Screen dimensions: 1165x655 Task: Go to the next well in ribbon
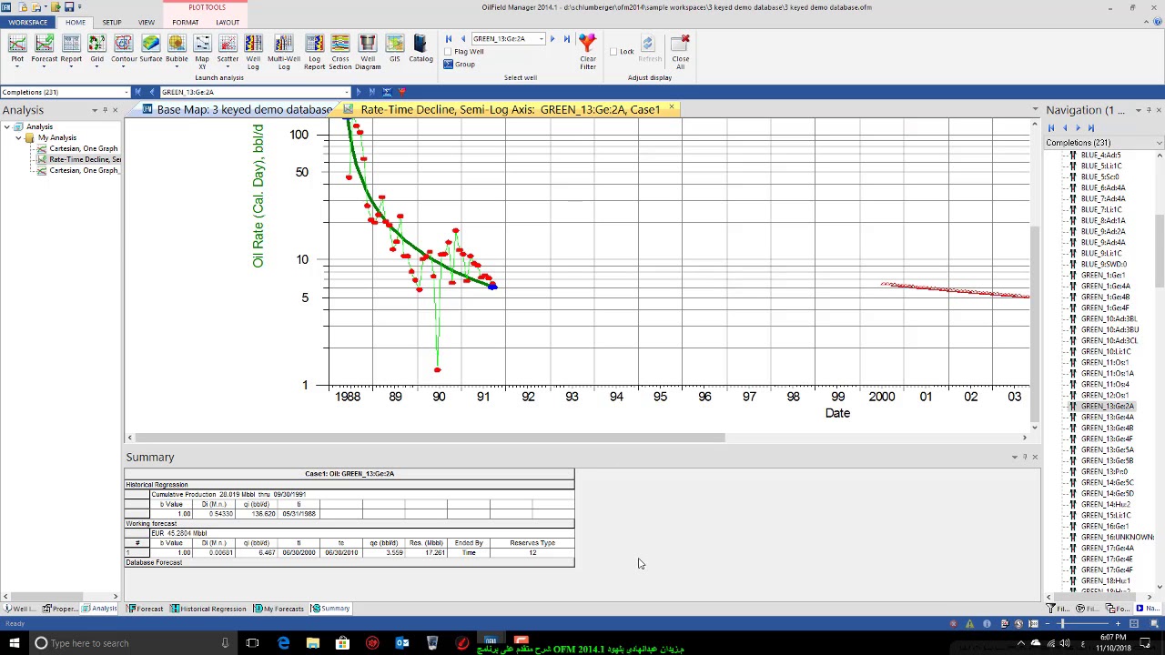pyautogui.click(x=552, y=39)
